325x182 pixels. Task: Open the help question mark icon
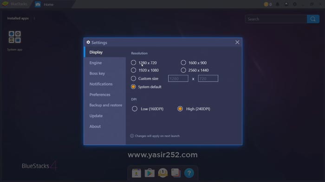[189, 173]
